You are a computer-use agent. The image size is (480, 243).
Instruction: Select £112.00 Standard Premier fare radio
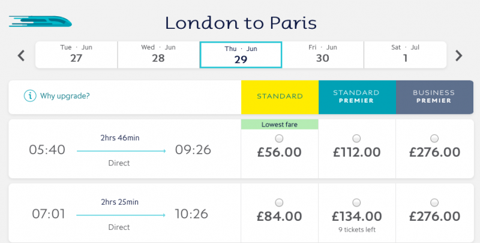pos(356,139)
